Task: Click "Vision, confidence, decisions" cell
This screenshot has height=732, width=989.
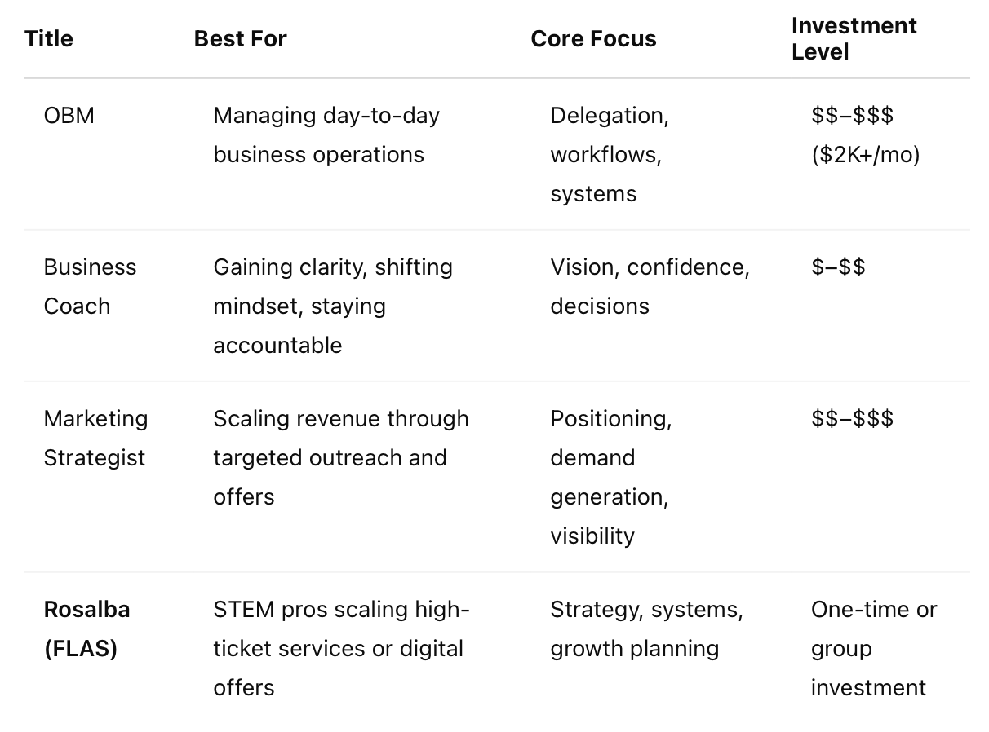Action: coord(650,287)
